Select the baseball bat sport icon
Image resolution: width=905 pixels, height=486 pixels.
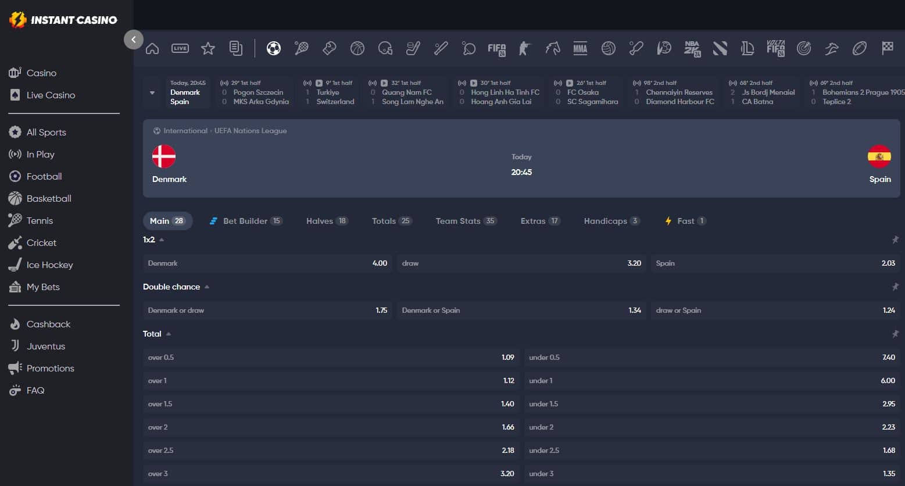[x=441, y=48]
